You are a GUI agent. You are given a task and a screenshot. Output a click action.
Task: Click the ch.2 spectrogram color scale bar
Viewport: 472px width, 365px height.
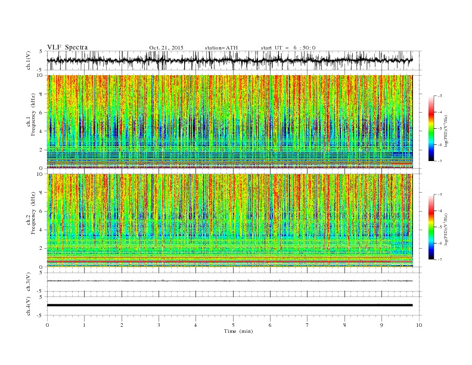[x=431, y=227]
